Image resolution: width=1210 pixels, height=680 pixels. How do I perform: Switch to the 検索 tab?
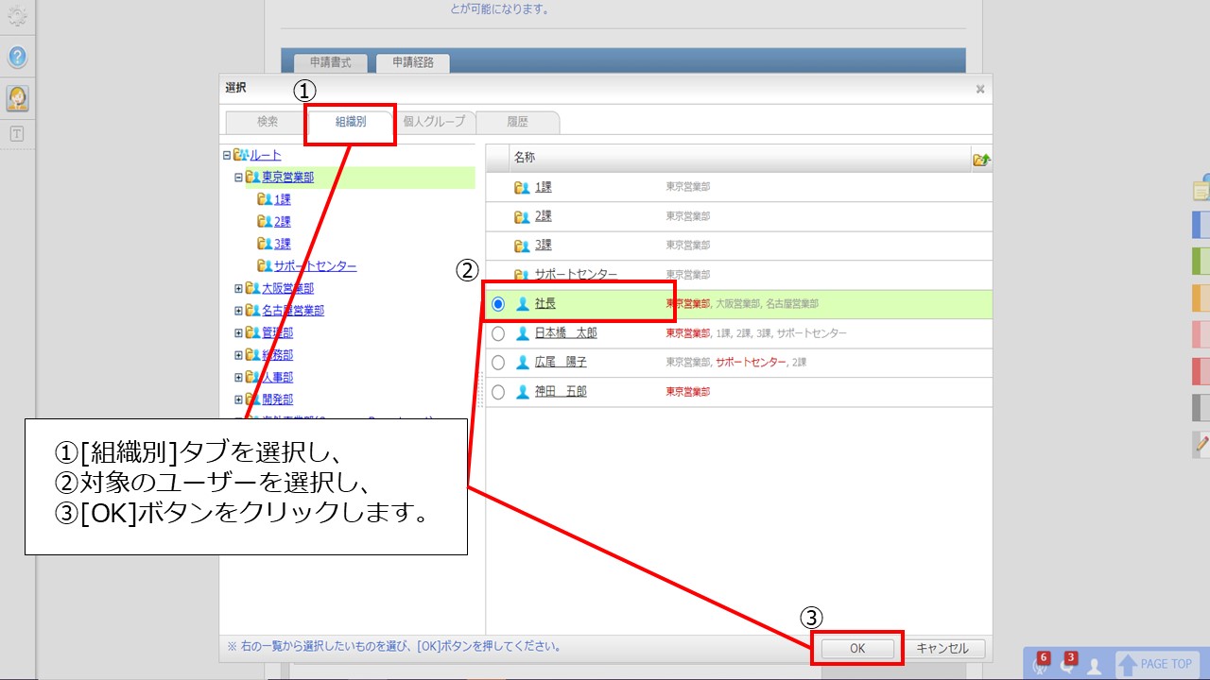click(268, 122)
